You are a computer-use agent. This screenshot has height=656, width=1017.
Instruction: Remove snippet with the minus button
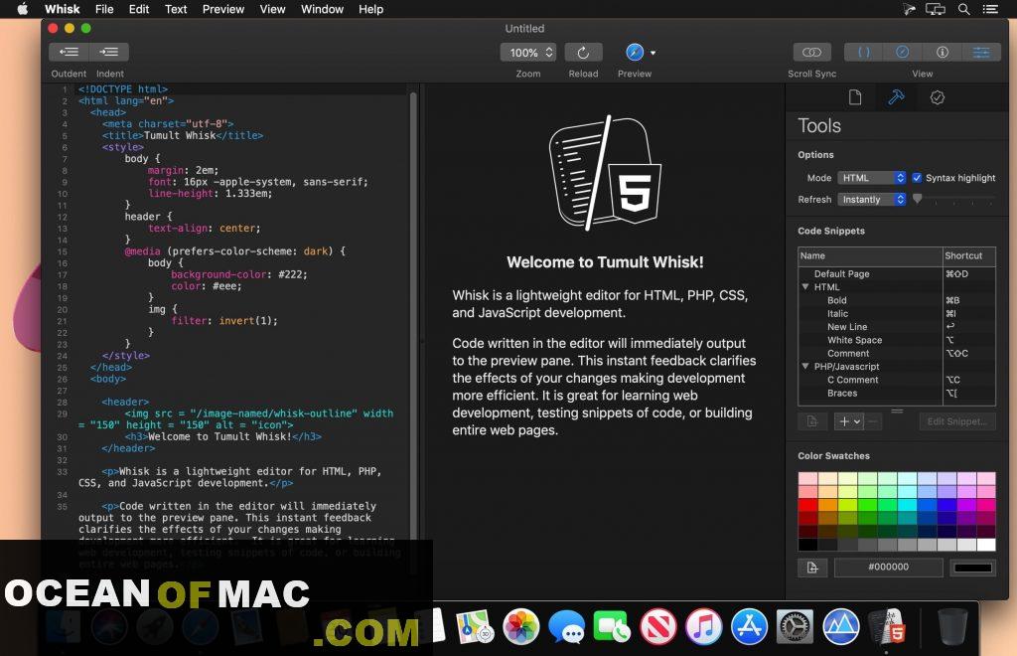point(874,421)
